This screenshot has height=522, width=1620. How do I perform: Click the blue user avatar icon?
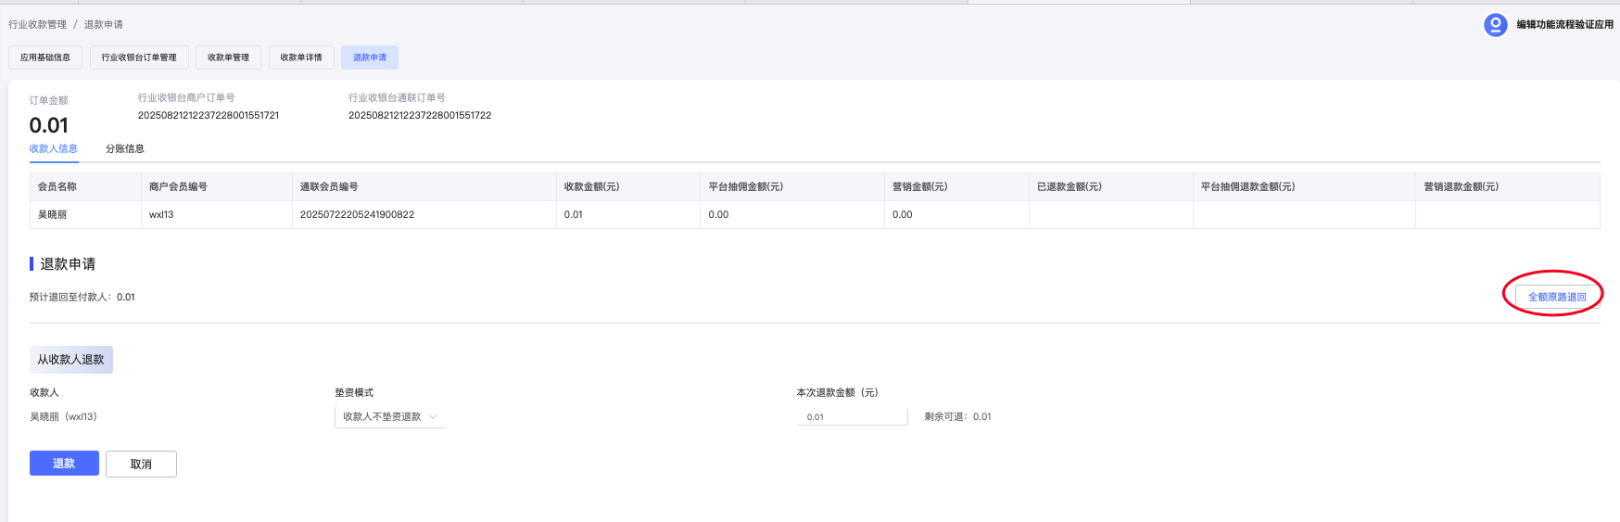(1495, 25)
